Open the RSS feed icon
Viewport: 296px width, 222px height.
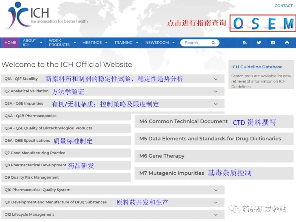[x=245, y=43]
